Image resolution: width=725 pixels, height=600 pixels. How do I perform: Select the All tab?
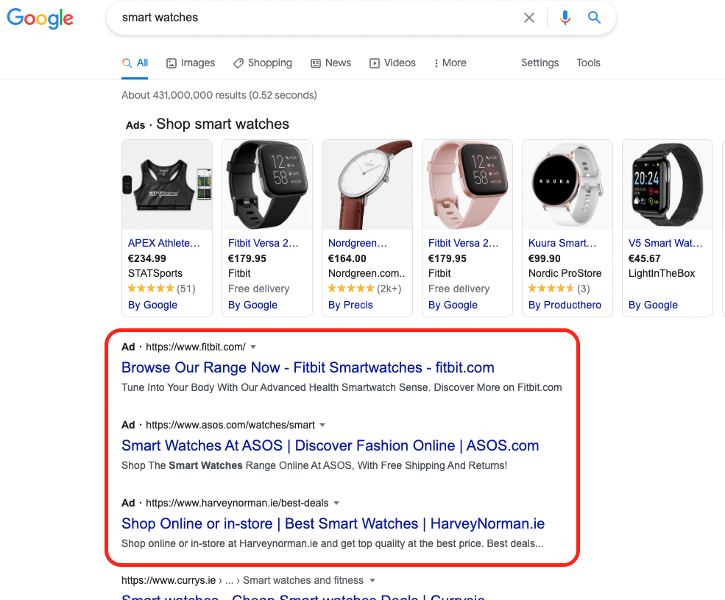pos(135,63)
